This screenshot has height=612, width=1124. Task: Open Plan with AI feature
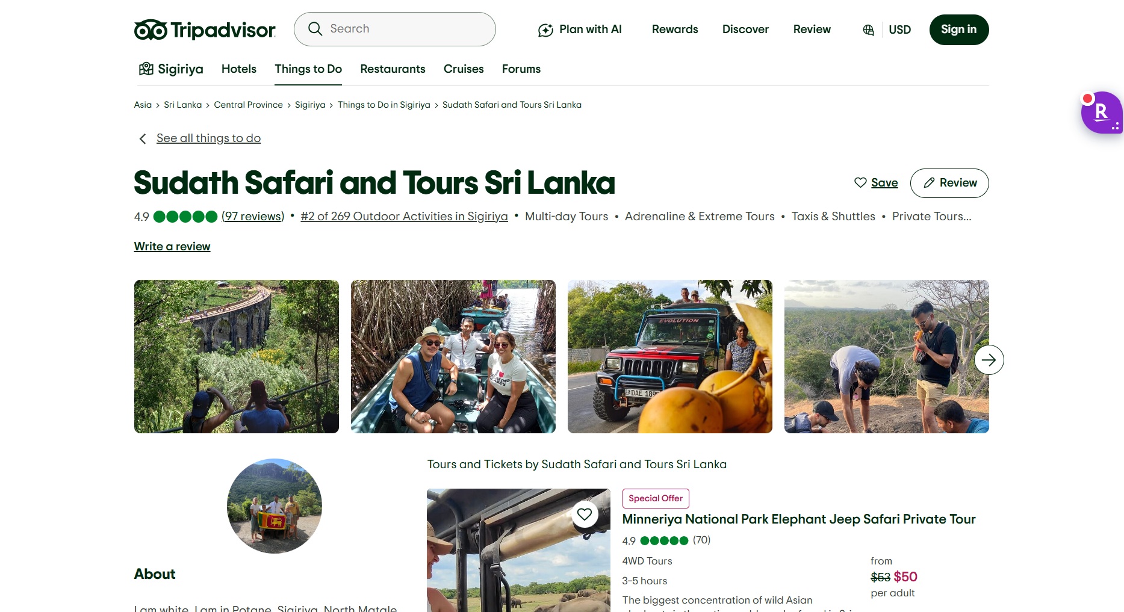(x=579, y=29)
